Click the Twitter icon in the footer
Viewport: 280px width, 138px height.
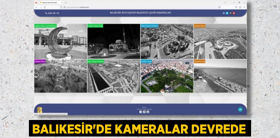tap(144, 112)
